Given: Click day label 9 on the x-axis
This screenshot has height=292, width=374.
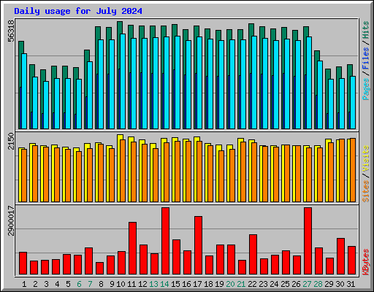Looking at the screenshot, I should point(112,284).
